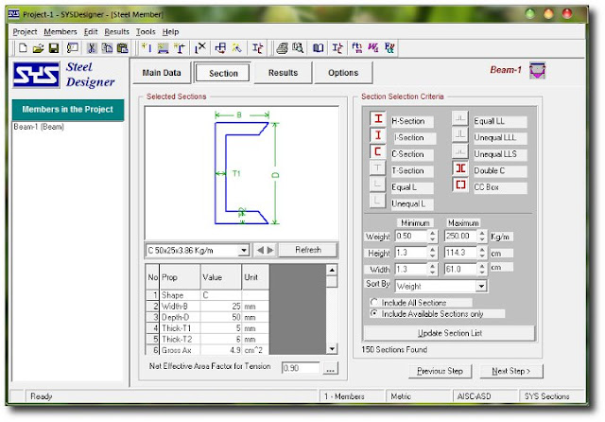Click the previous section left arrow

[x=260, y=250]
